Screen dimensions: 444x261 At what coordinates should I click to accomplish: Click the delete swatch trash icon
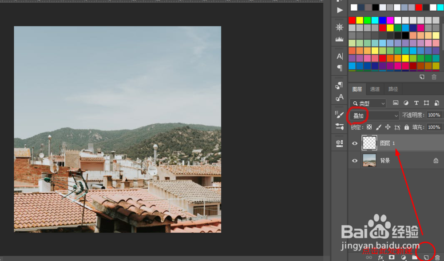click(x=434, y=77)
